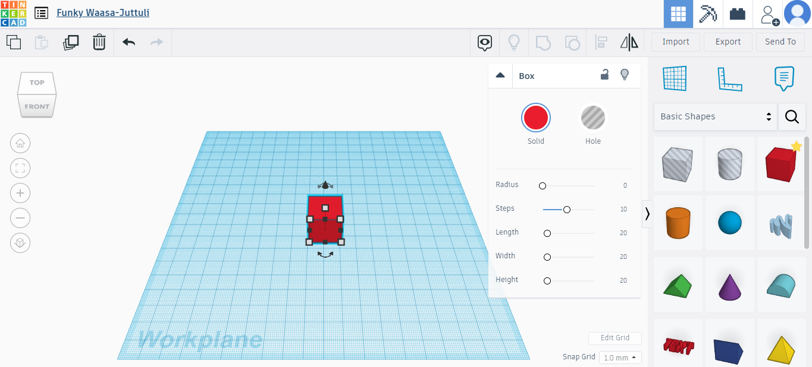Screen dimensions: 812x367
Task: Collapse the shapes panel with the side arrow
Action: click(x=647, y=214)
